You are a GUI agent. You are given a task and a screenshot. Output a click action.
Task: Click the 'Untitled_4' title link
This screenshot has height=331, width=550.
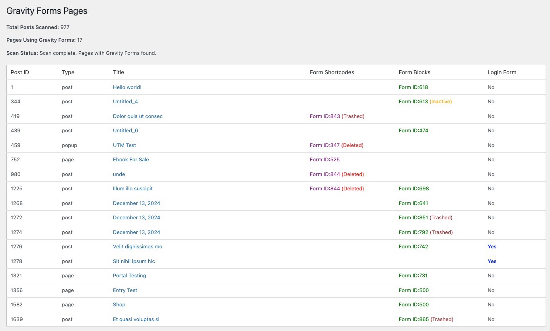(125, 101)
